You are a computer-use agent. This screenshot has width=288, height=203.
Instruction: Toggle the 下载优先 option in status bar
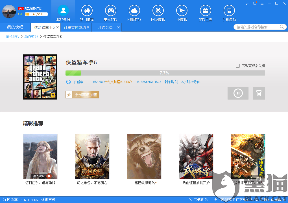pyautogui.click(x=198, y=200)
